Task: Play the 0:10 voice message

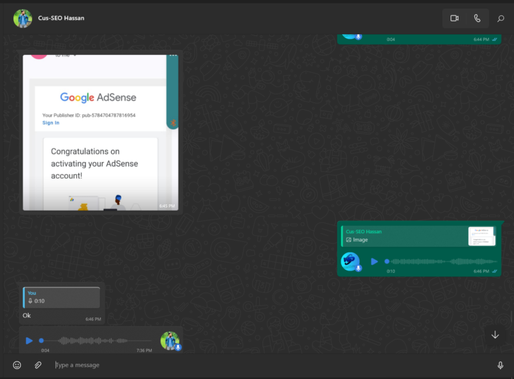Action: (x=374, y=261)
